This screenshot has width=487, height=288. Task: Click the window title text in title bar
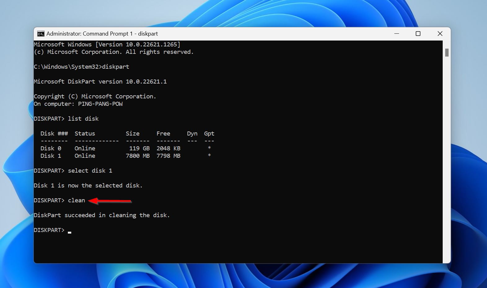102,34
